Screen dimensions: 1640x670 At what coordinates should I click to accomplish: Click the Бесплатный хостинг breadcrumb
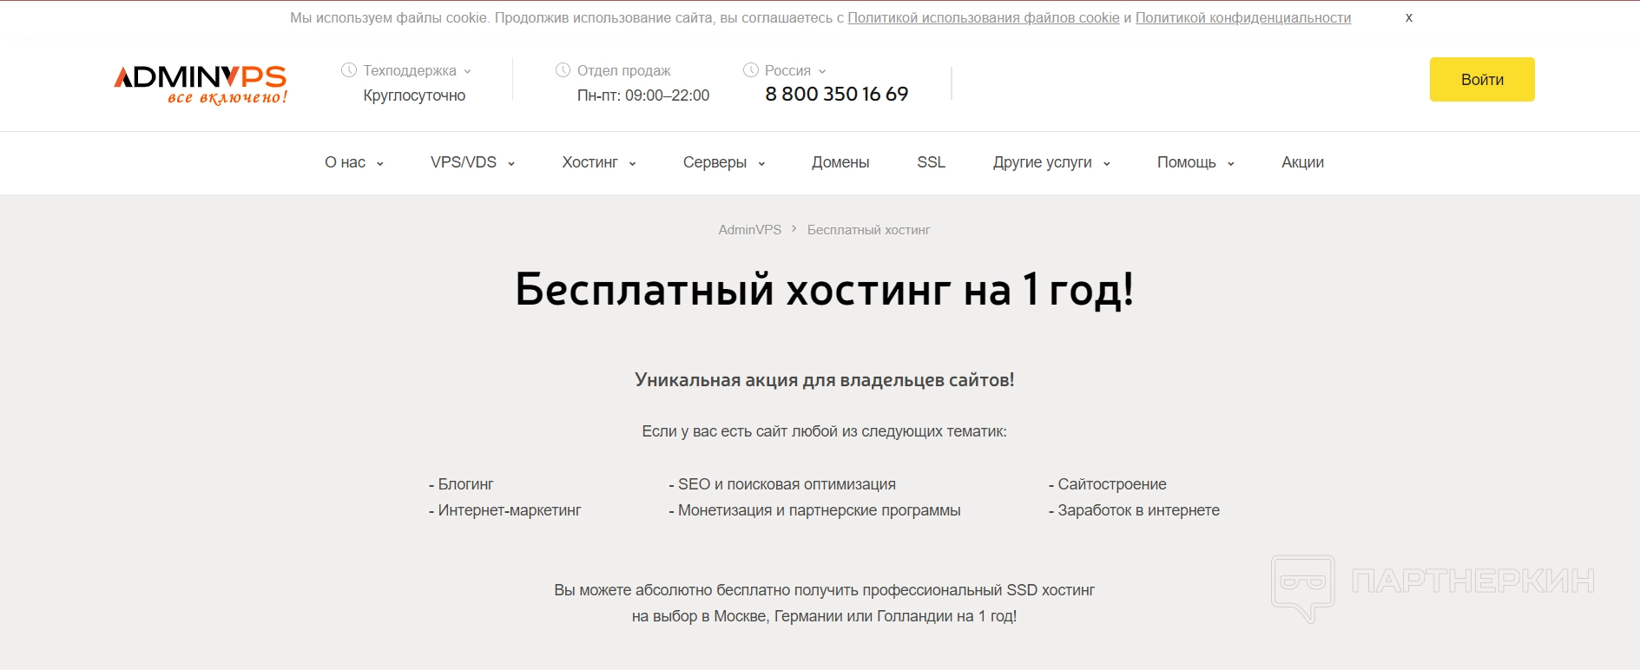pos(868,230)
